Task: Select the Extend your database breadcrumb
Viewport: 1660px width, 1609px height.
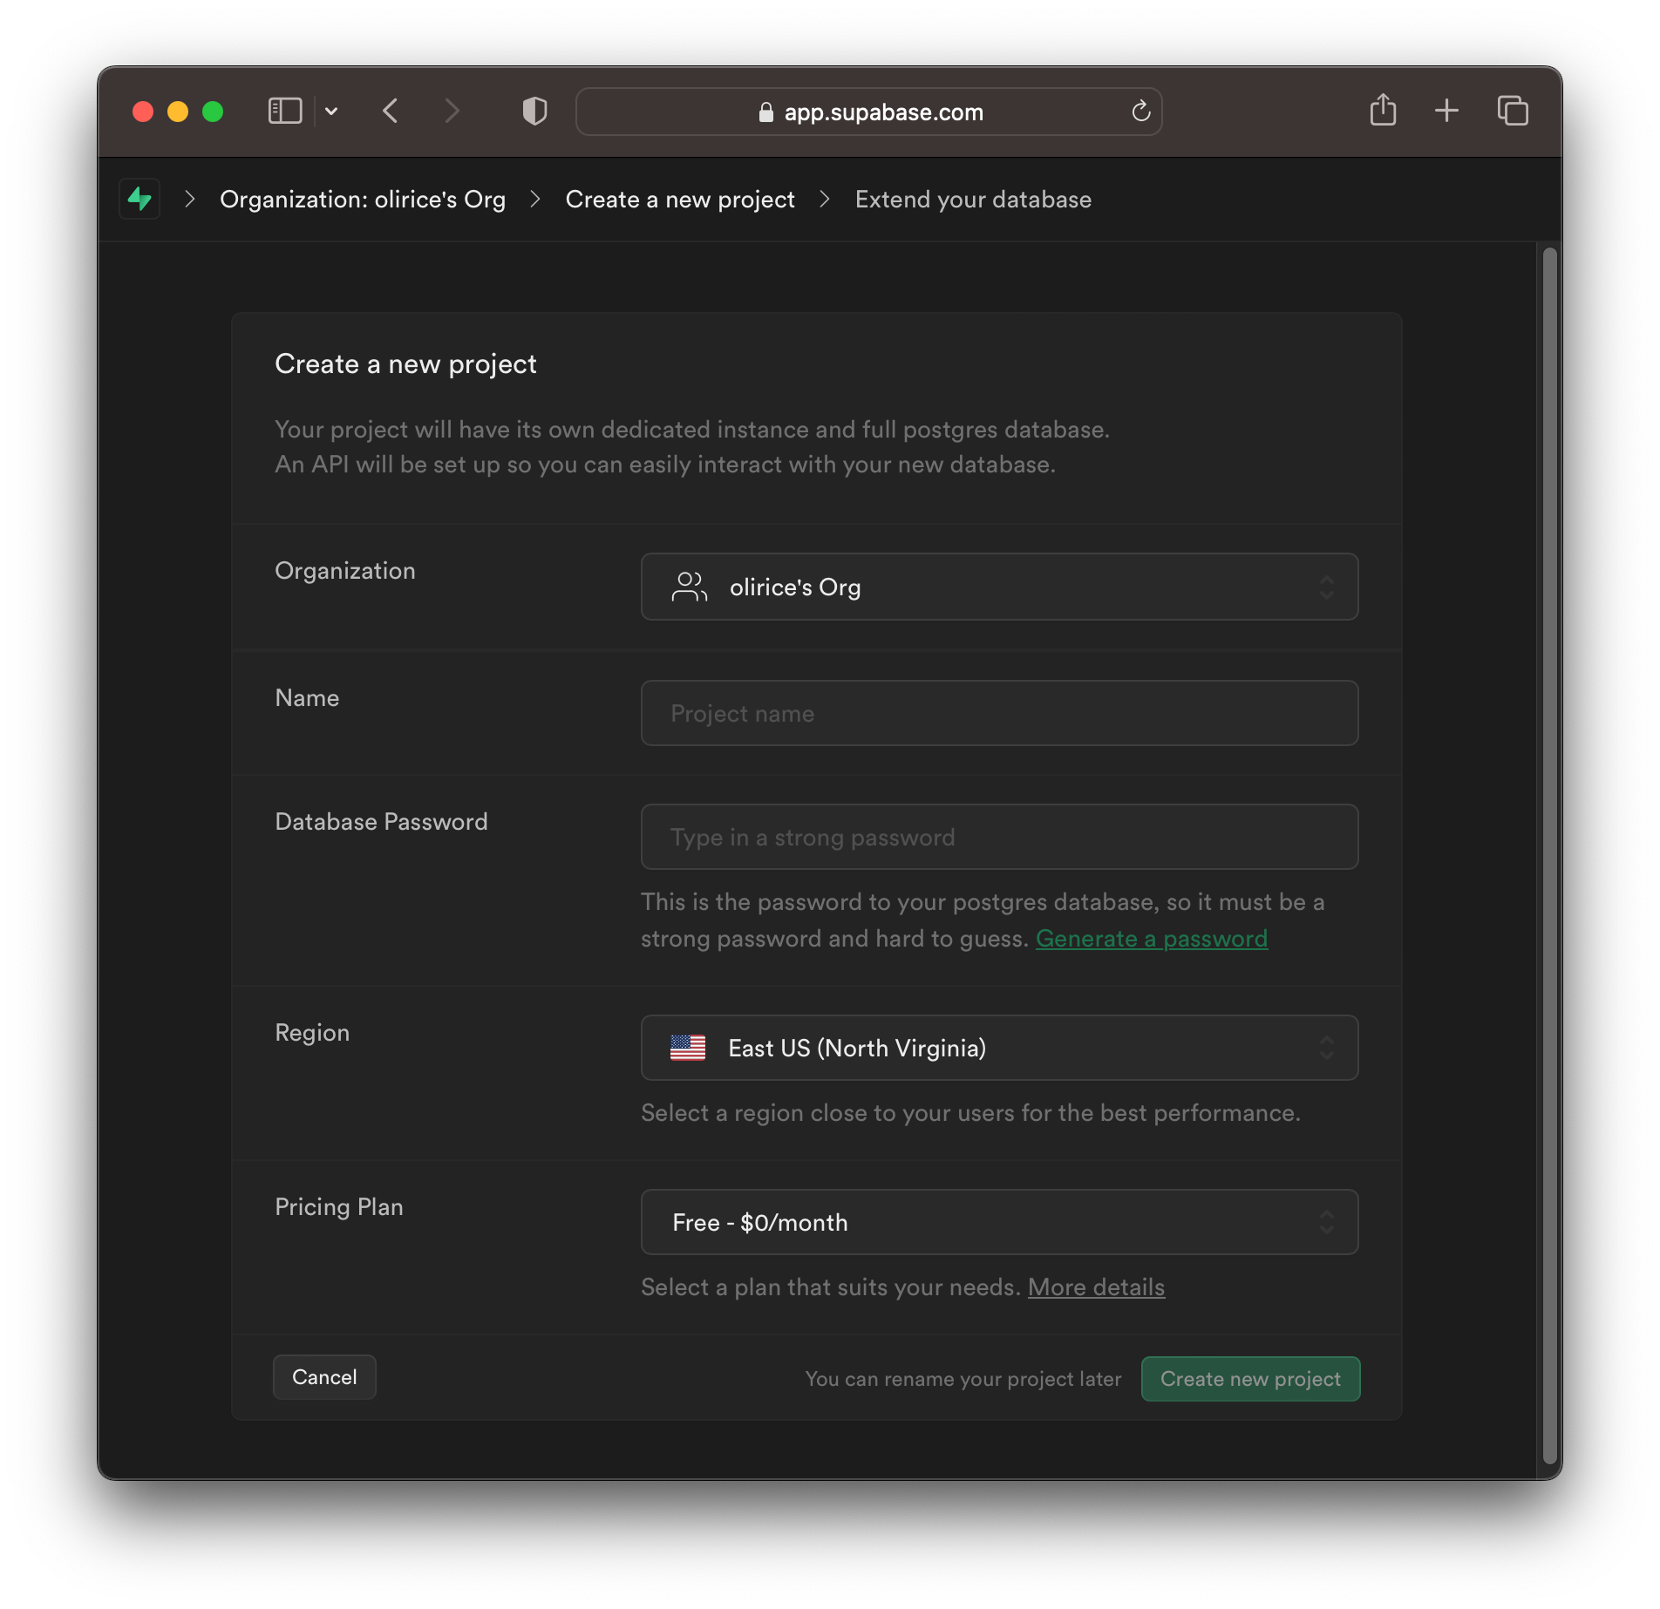Action: tap(973, 200)
